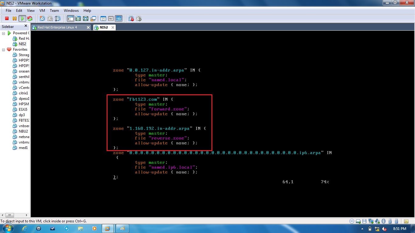Power off the VM with the red stop icon

tap(7, 19)
